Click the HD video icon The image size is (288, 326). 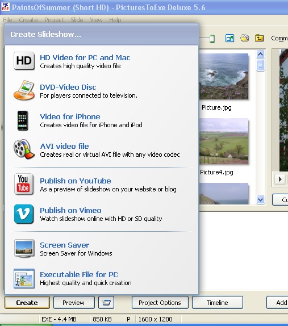click(x=24, y=61)
